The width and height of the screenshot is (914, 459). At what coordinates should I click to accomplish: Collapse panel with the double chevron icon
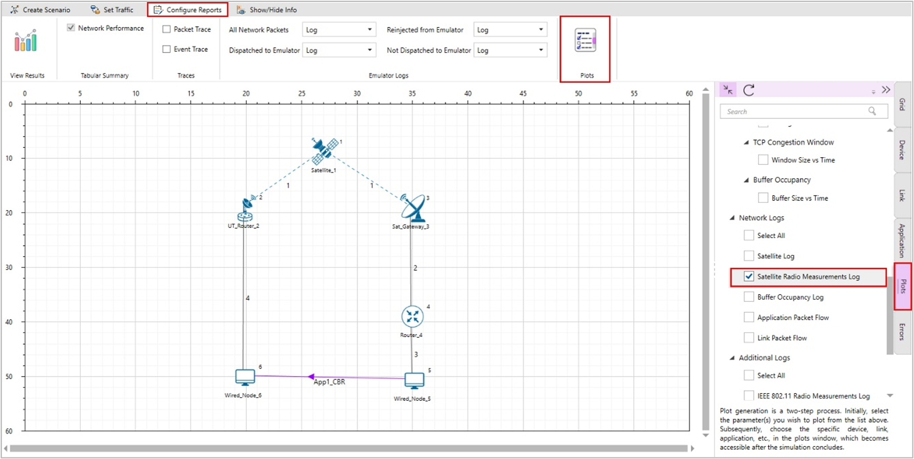pyautogui.click(x=886, y=90)
